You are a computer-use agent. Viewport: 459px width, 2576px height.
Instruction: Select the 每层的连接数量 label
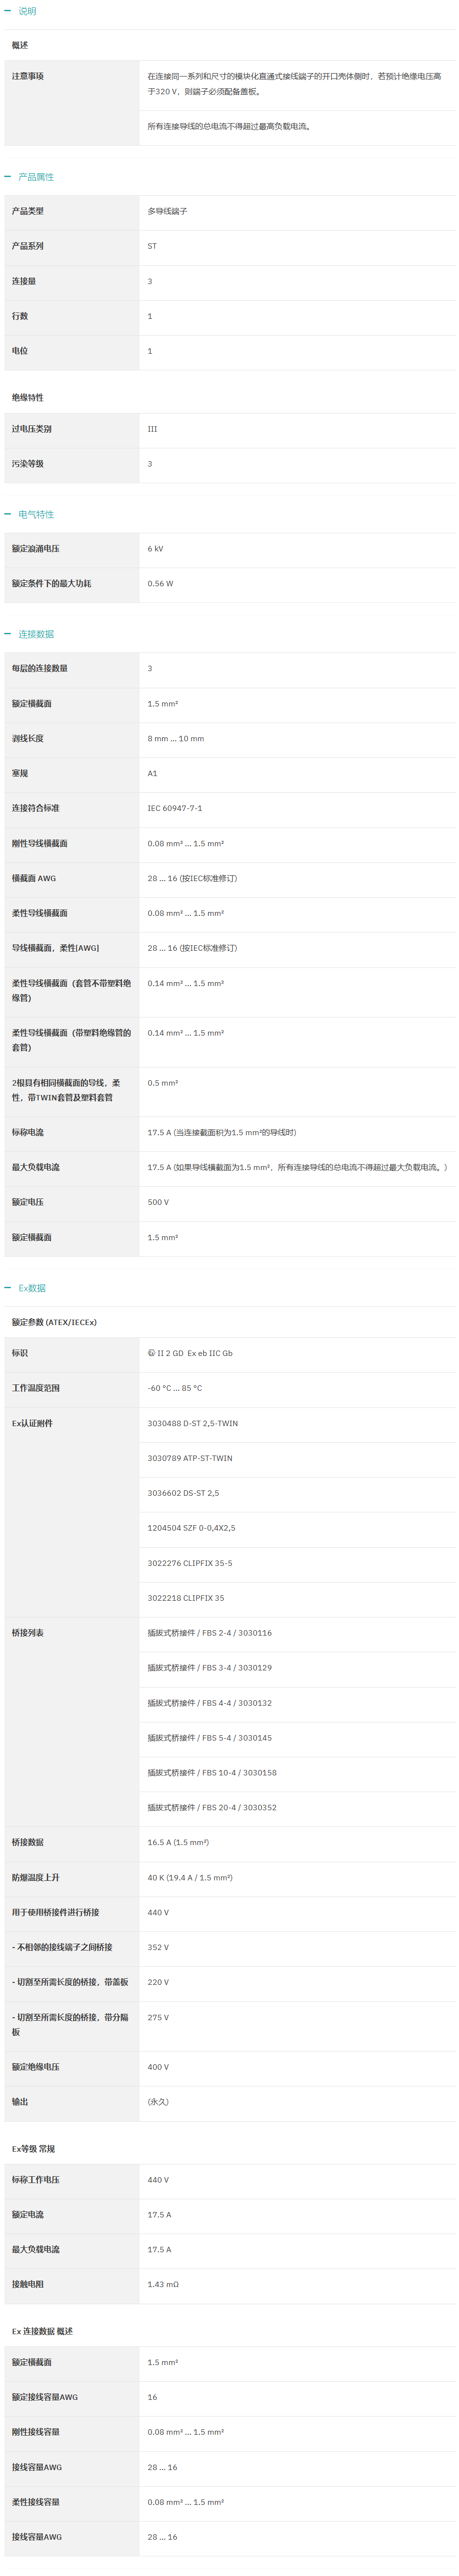coord(40,668)
